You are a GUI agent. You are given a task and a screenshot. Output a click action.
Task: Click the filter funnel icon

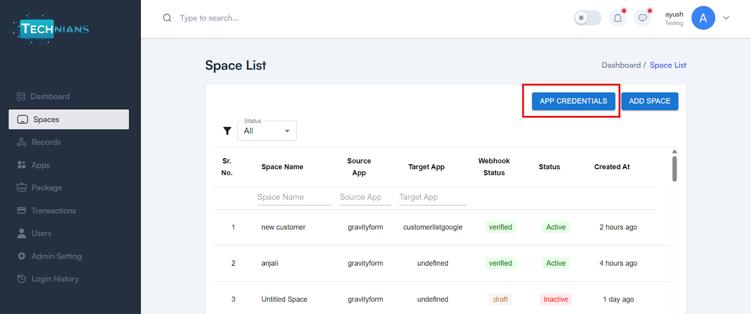[227, 131]
